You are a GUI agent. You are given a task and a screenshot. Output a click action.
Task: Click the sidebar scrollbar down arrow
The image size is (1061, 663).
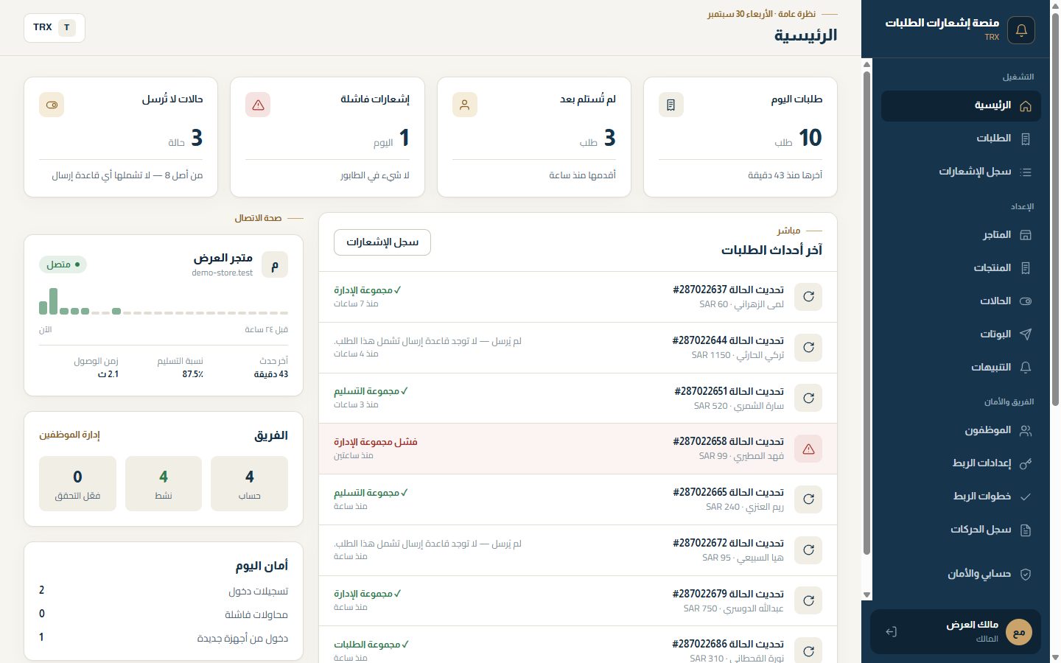pyautogui.click(x=866, y=595)
